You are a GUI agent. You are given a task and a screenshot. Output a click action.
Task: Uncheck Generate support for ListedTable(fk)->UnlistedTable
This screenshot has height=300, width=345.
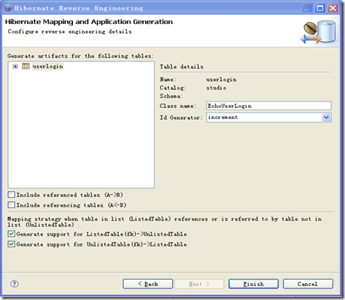pyautogui.click(x=11, y=234)
